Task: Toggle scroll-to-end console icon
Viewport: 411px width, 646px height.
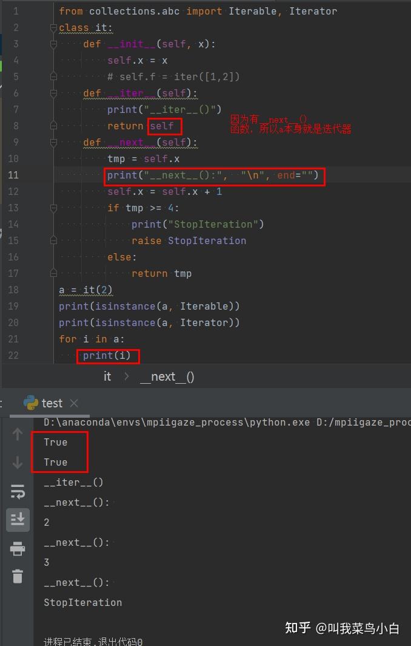Action: click(x=18, y=520)
